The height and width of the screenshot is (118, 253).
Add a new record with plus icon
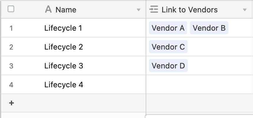[11, 103]
